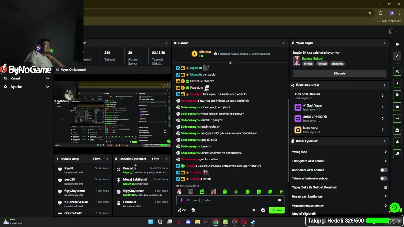Open external link icon for Yapay Zeka Sohbet Denetimi
The width and height of the screenshot is (404, 227).
click(385, 187)
